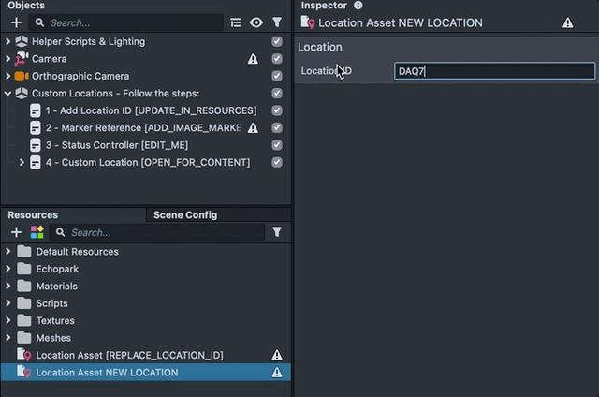Expand the Echopark folder

pyautogui.click(x=8, y=269)
